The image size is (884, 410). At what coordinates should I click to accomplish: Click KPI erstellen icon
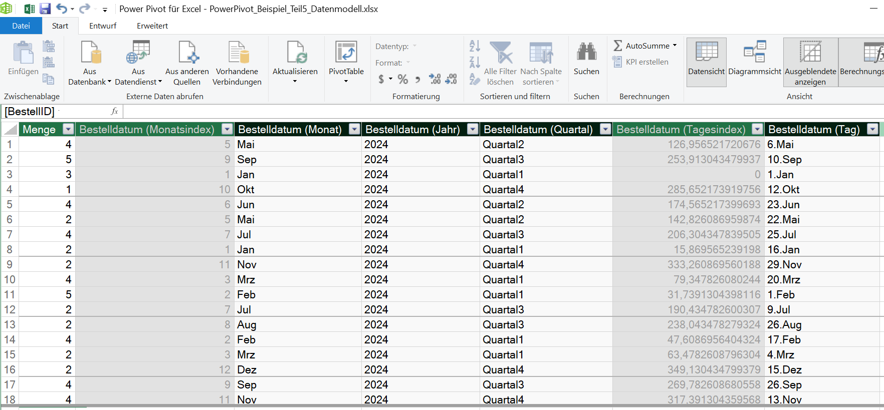(617, 62)
